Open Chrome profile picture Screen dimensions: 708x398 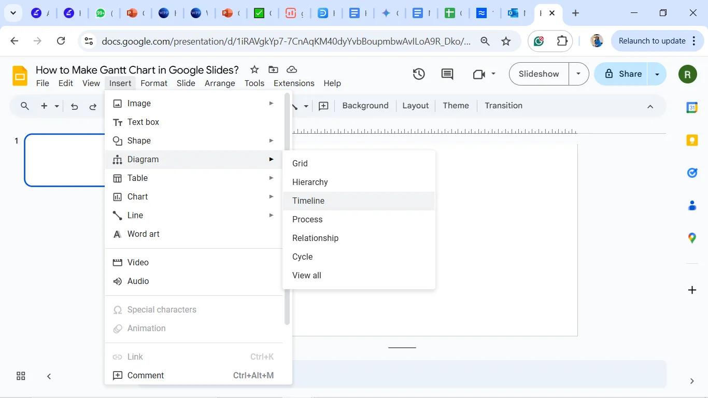597,41
